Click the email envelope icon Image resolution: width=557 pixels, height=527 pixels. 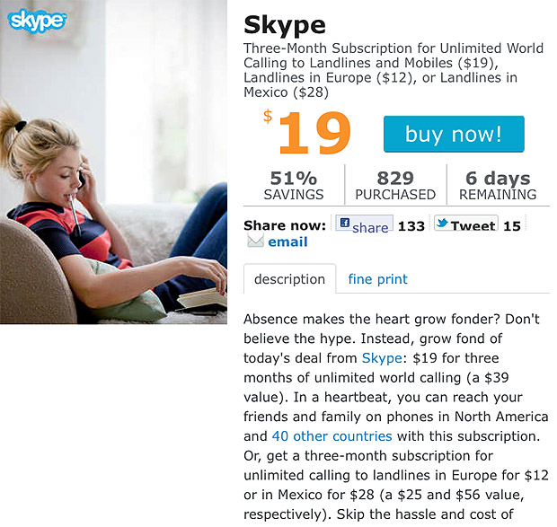point(255,241)
